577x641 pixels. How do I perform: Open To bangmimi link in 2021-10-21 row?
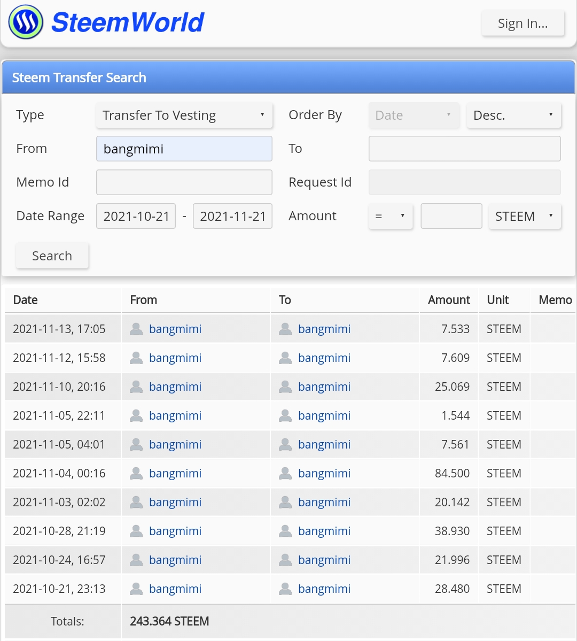click(324, 589)
